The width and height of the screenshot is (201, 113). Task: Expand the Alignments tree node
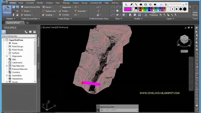click(x=7, y=56)
